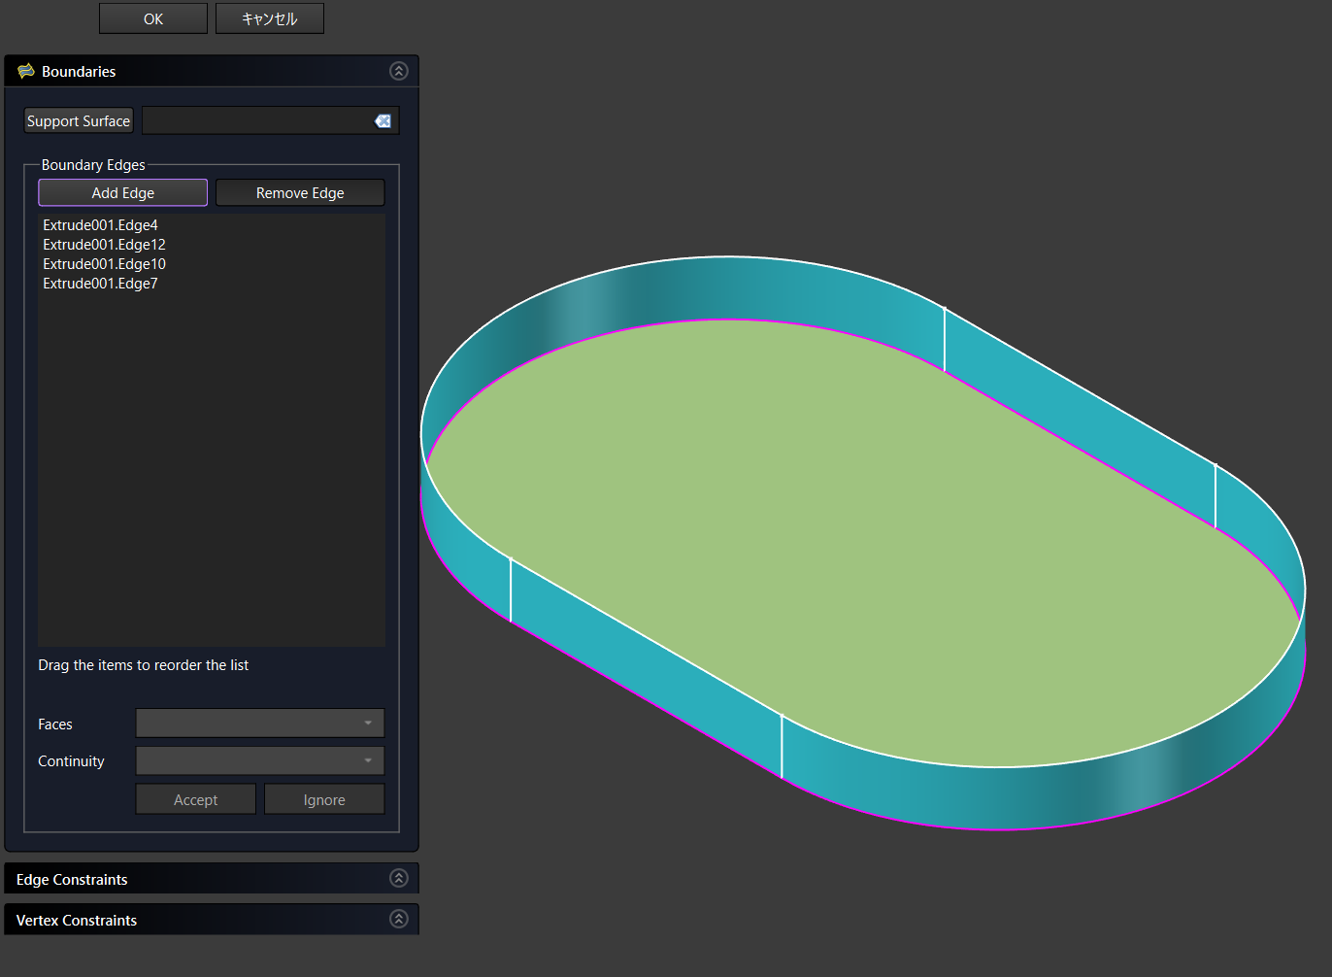
Task: Clear the Support Surface field icon
Action: click(383, 120)
